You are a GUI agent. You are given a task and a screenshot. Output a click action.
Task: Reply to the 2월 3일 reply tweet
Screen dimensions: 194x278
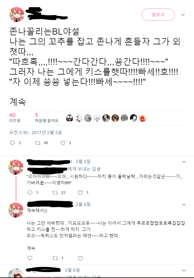pos(30,193)
